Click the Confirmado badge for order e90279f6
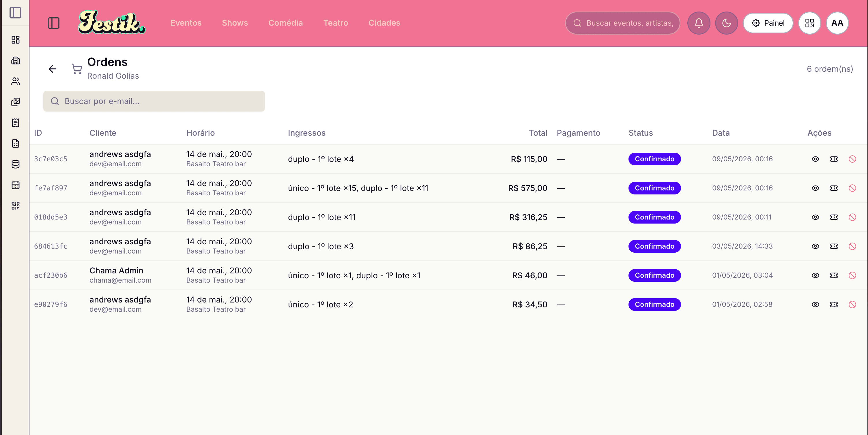 click(x=654, y=304)
